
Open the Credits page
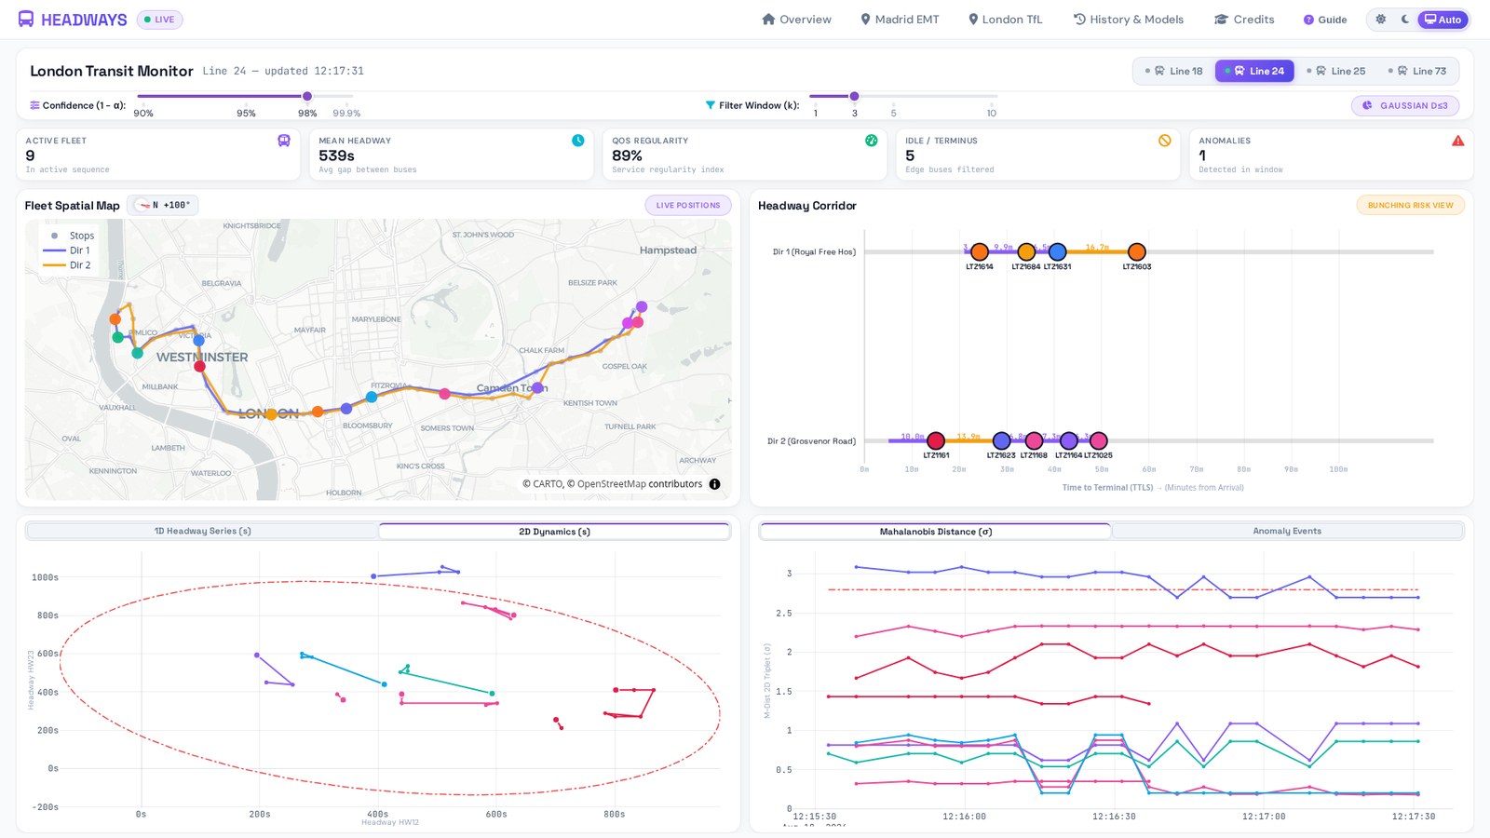[x=1244, y=20]
